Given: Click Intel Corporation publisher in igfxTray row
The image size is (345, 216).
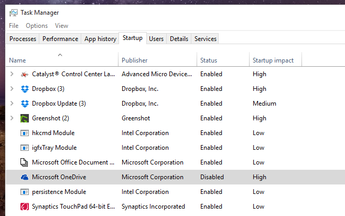Looking at the screenshot, I should [x=145, y=148].
